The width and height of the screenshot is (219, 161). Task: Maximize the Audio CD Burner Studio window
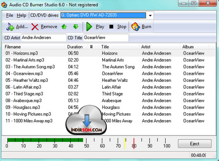[194, 3]
